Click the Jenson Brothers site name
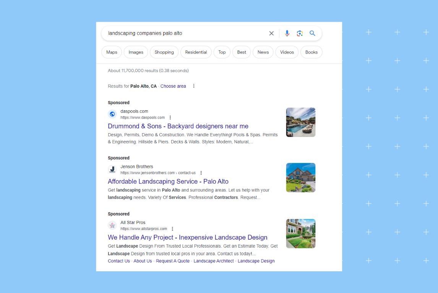The image size is (438, 293). tap(136, 166)
